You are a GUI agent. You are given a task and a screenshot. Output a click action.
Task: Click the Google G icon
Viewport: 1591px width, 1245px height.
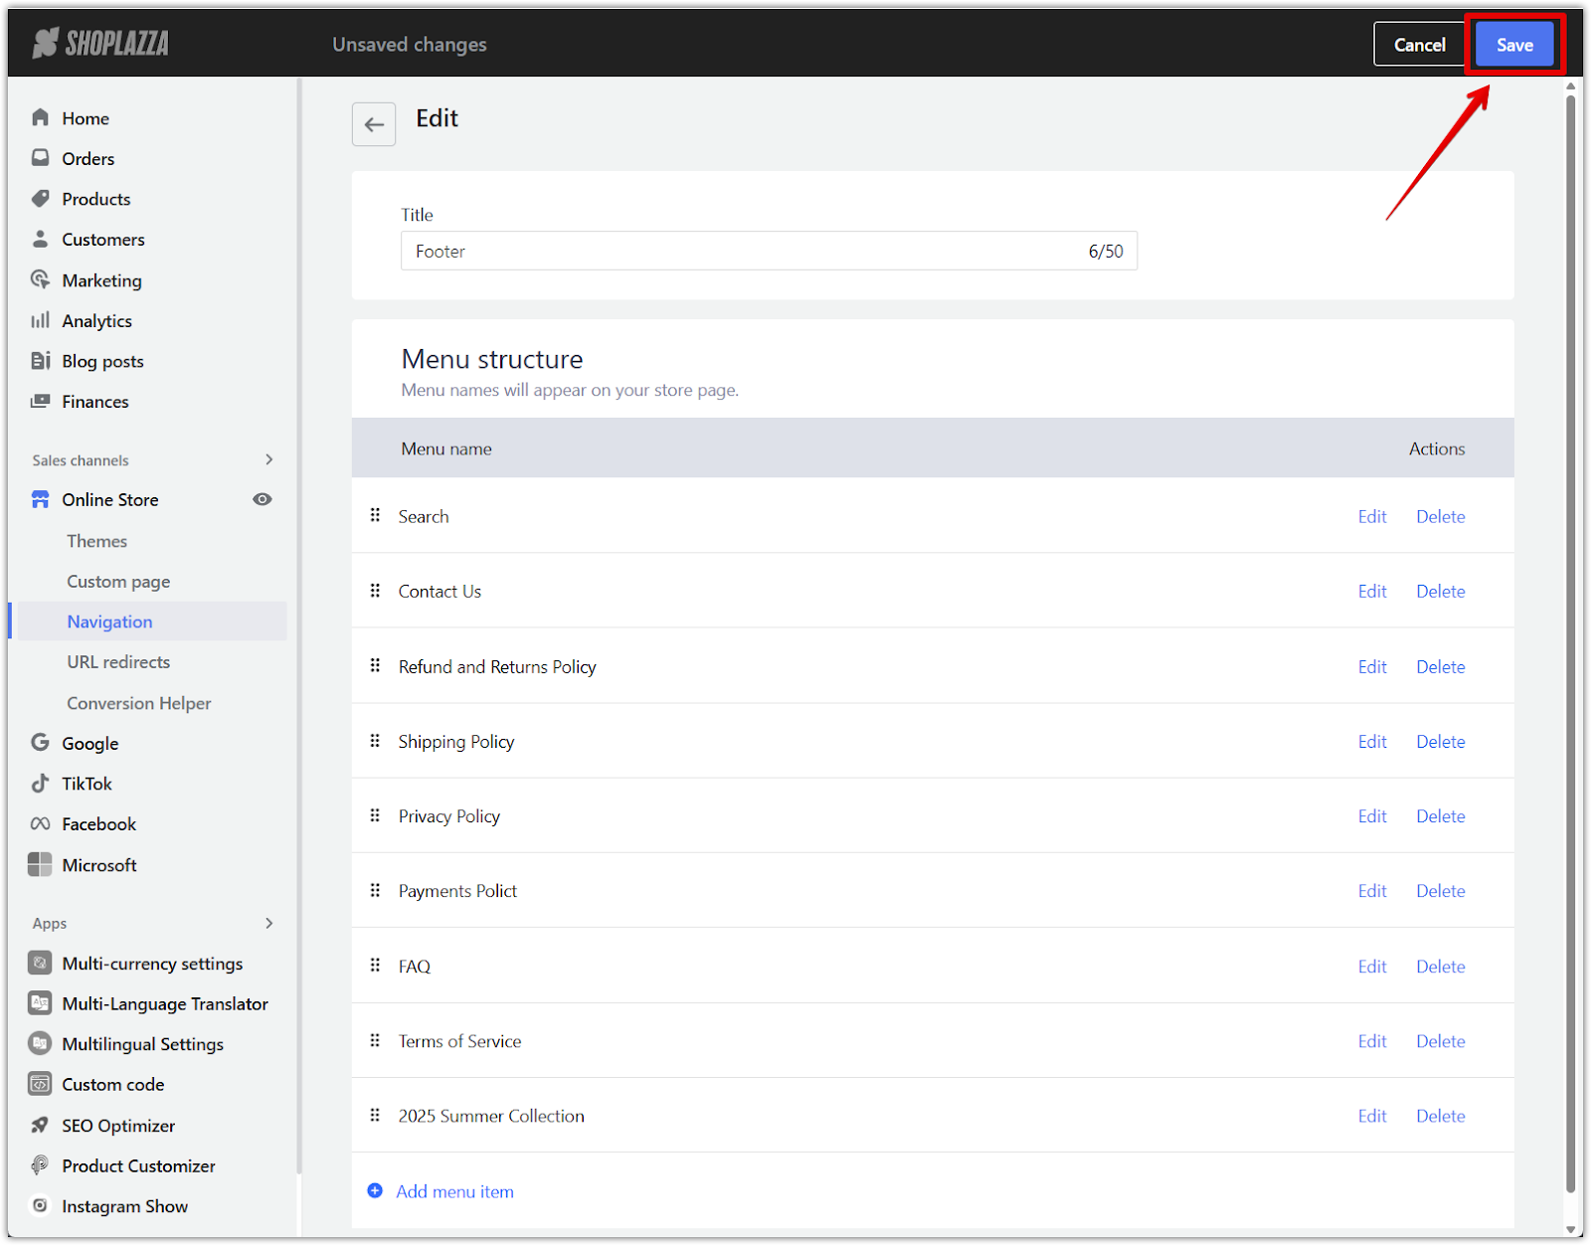tap(40, 742)
